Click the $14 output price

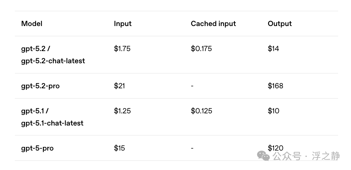click(x=273, y=49)
